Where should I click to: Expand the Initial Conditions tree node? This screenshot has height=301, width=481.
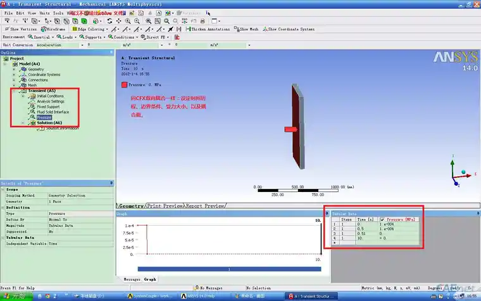coord(23,96)
